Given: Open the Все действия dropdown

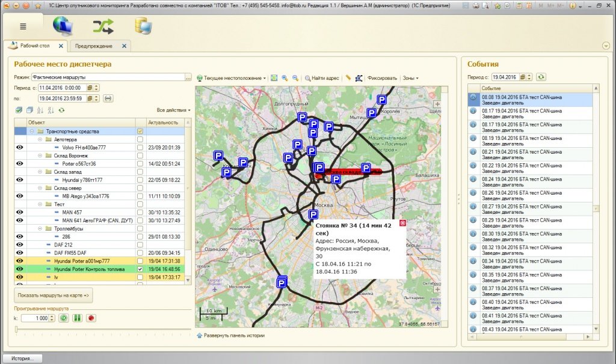Looking at the screenshot, I should point(173,110).
